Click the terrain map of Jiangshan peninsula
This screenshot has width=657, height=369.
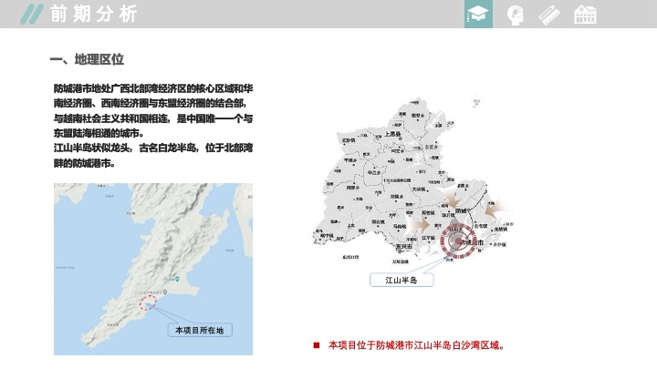click(x=153, y=269)
